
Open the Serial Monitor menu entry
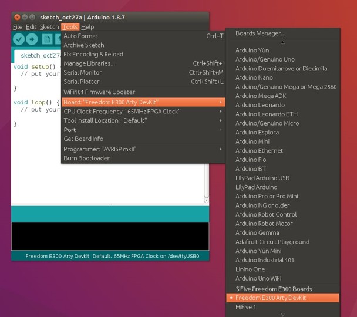click(82, 72)
